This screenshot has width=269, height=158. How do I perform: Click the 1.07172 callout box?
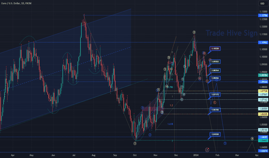click(215, 94)
